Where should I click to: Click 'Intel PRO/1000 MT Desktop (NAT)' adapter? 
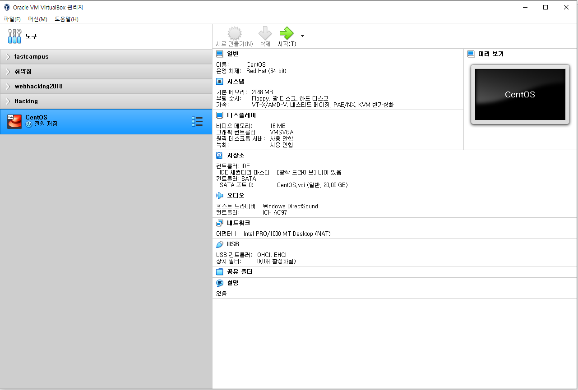(x=287, y=234)
